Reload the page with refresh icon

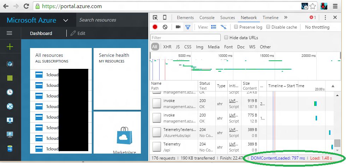pyautogui.click(x=26, y=6)
